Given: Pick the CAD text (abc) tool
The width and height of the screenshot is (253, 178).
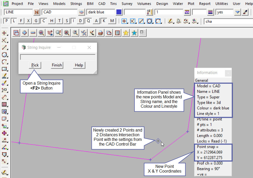Looking at the screenshot, I should (4, 76).
